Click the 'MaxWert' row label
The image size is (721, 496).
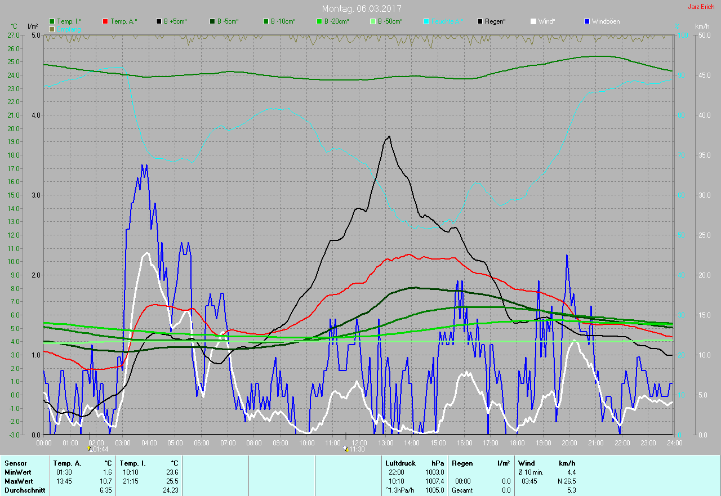click(x=18, y=481)
